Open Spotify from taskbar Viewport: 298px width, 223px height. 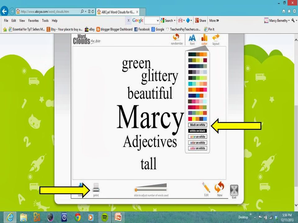(105, 217)
